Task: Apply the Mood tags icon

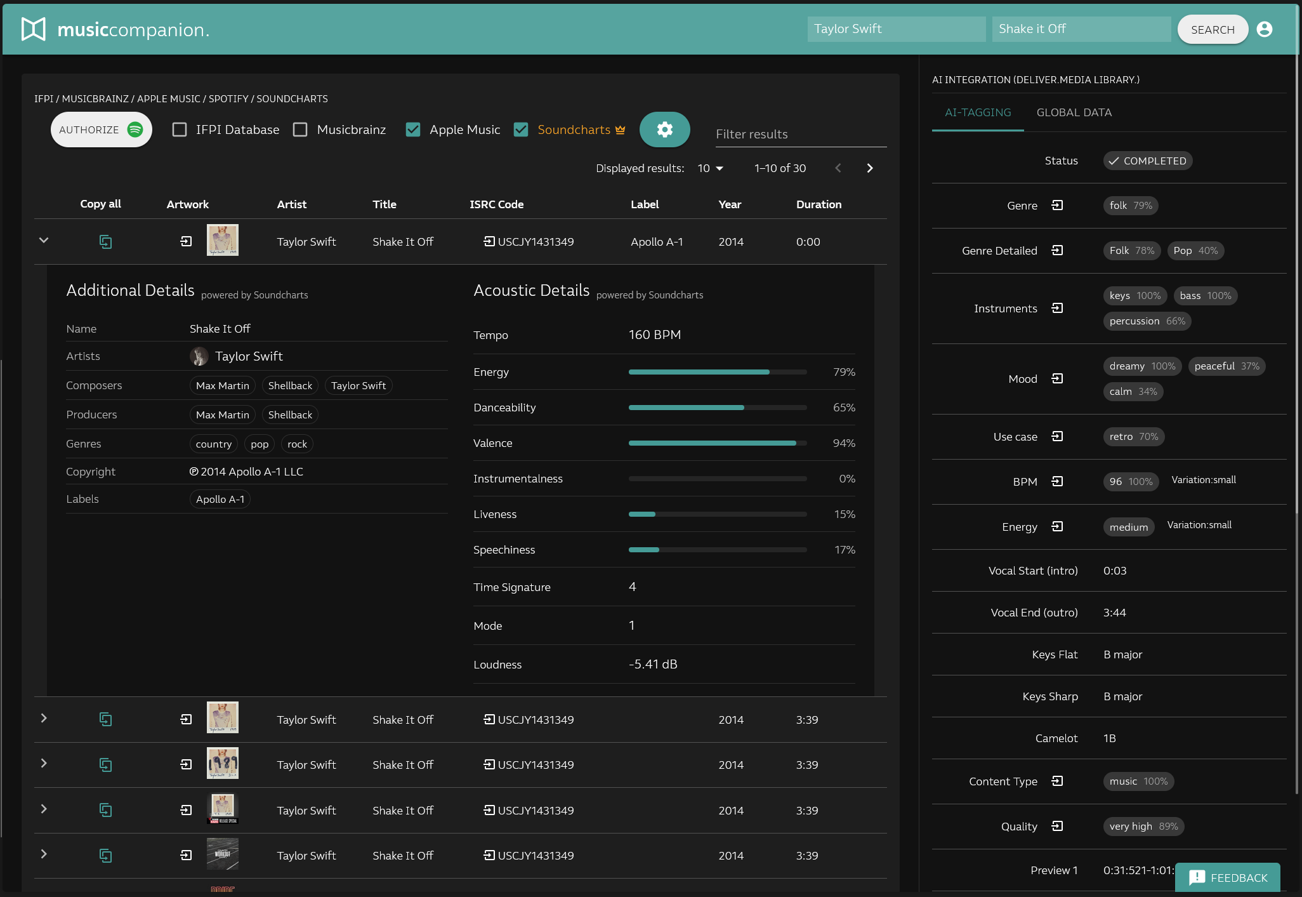Action: (1057, 378)
